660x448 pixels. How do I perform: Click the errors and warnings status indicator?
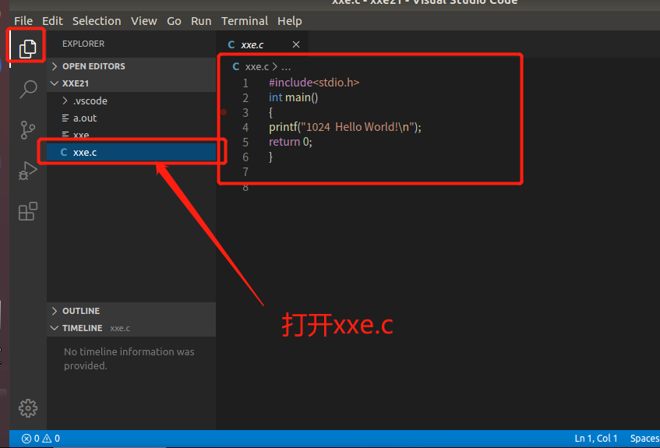[41, 439]
